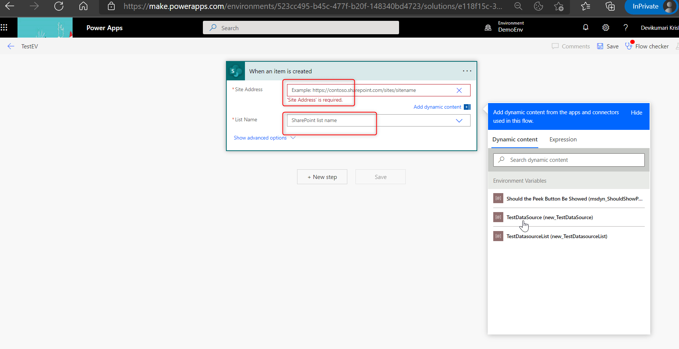Switch to the Dynamic content tab
The height and width of the screenshot is (349, 679).
[x=515, y=140]
